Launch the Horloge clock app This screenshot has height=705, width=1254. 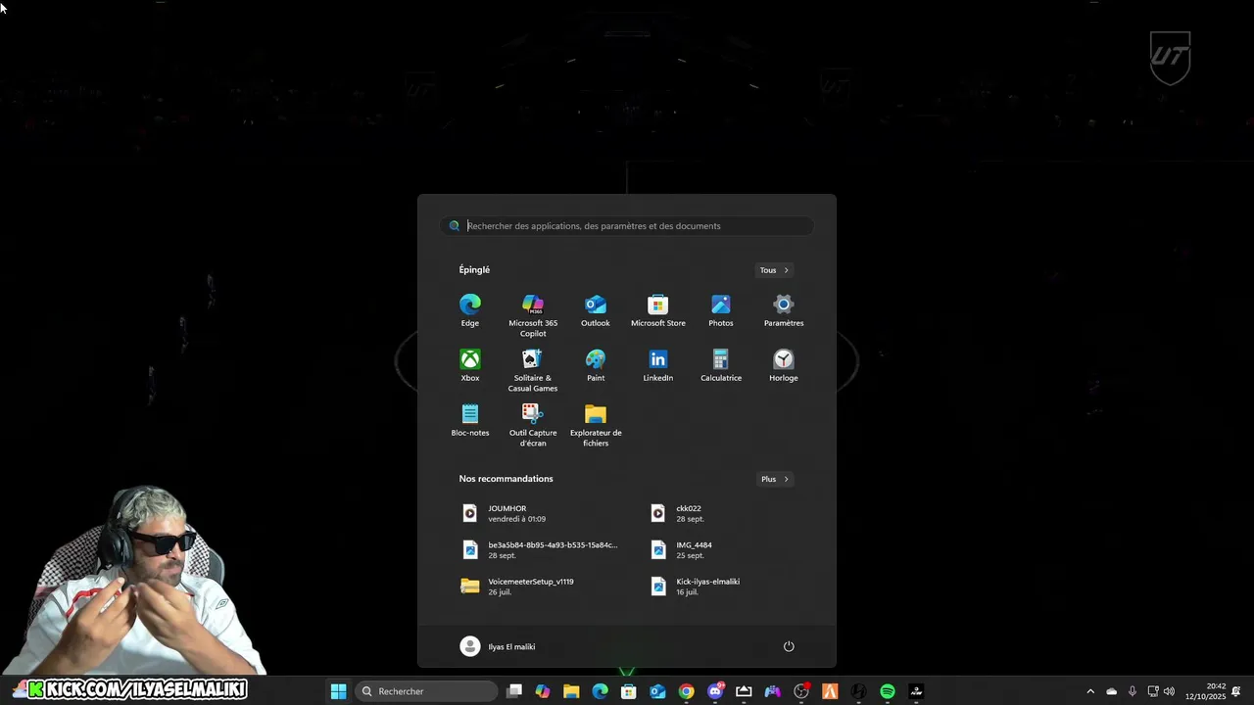784,365
